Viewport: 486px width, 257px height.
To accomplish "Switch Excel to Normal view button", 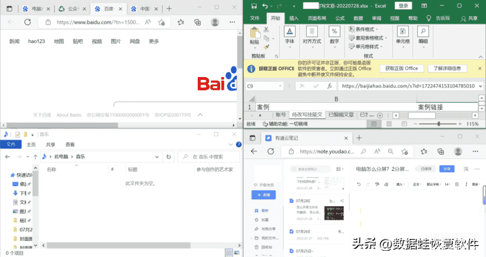I will [x=374, y=124].
